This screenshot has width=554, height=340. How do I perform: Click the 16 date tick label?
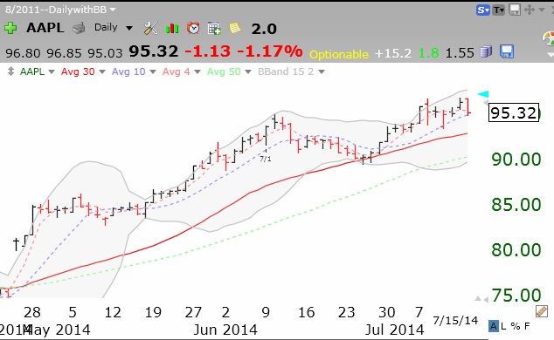pos(306,312)
